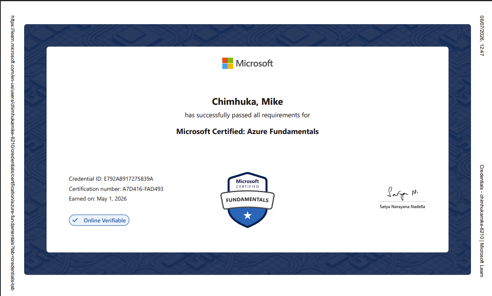Click the Microsoft four-square logo

[x=228, y=63]
